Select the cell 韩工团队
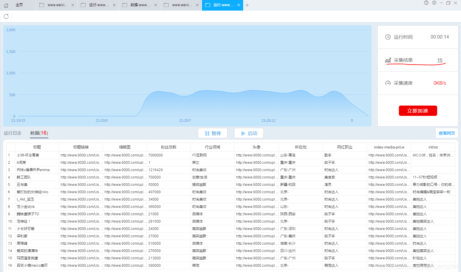Image resolution: width=461 pixels, height=272 pixels. pyautogui.click(x=37, y=177)
